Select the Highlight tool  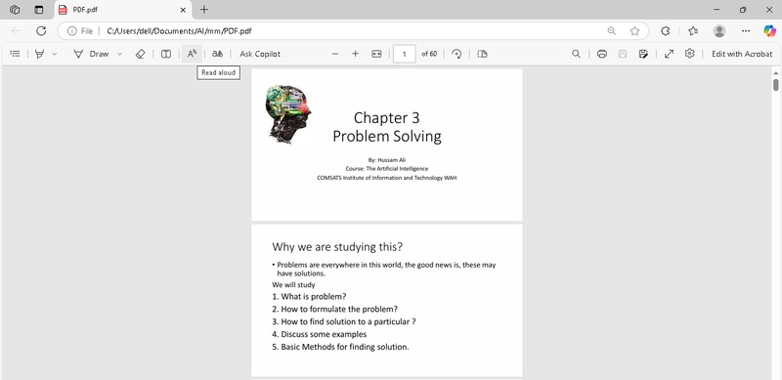pos(39,54)
